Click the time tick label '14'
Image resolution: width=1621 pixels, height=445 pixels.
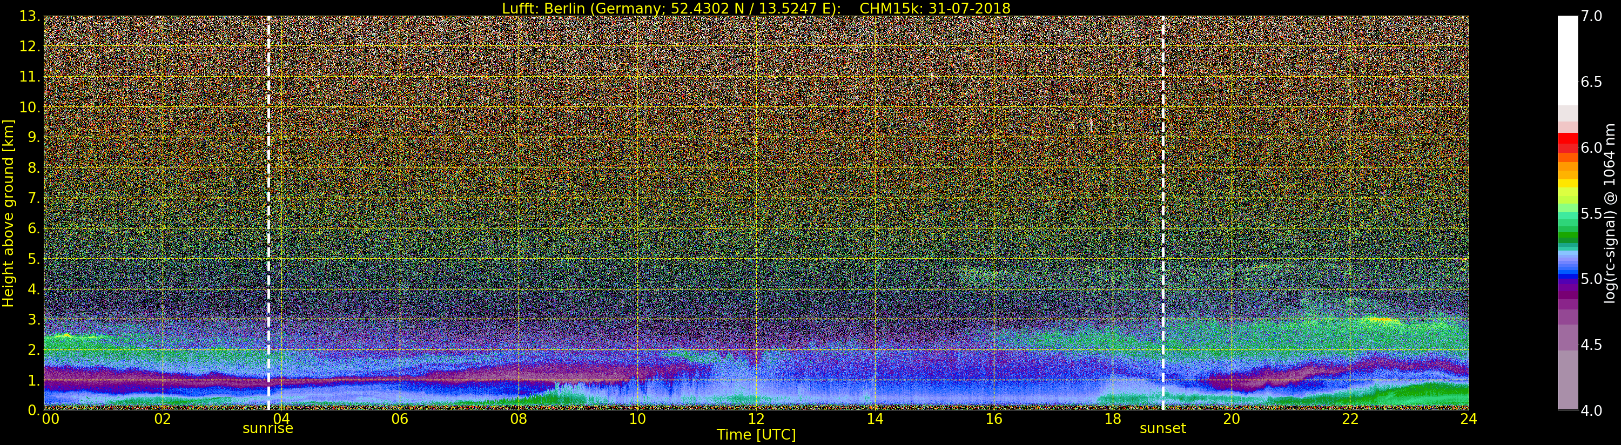(x=875, y=419)
